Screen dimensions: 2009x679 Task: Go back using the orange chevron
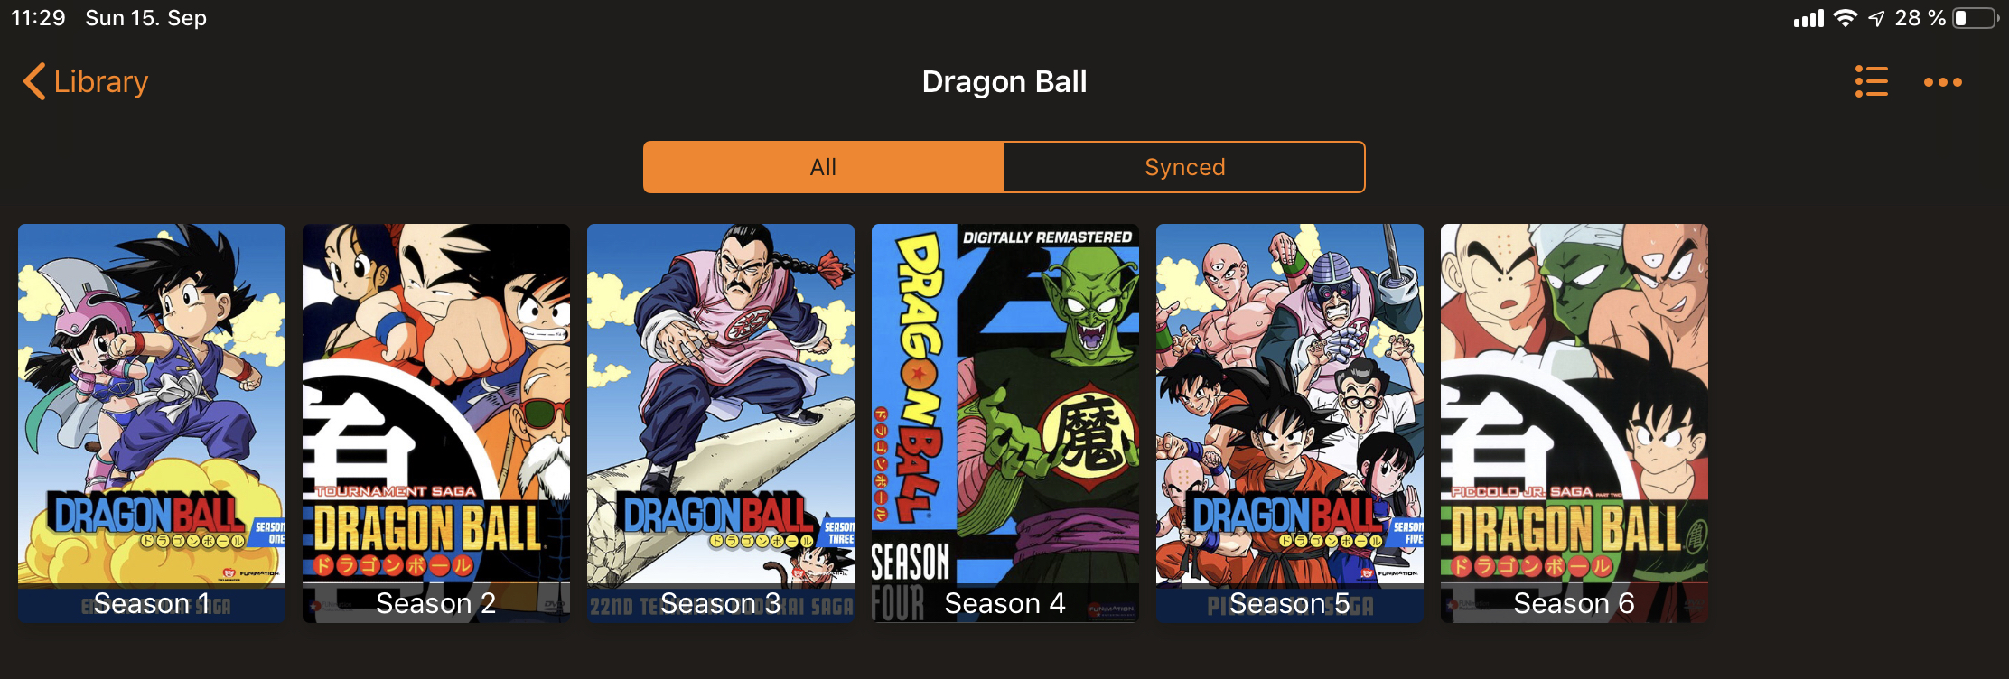tap(33, 81)
